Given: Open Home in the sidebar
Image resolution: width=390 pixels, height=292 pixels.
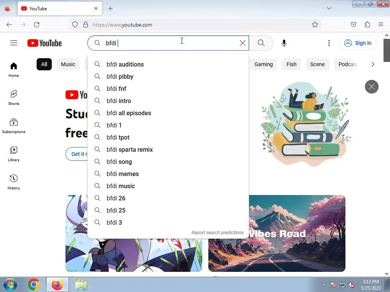Looking at the screenshot, I should (14, 70).
